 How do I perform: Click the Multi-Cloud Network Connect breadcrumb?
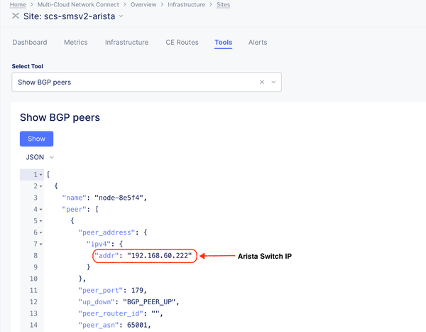tap(77, 4)
